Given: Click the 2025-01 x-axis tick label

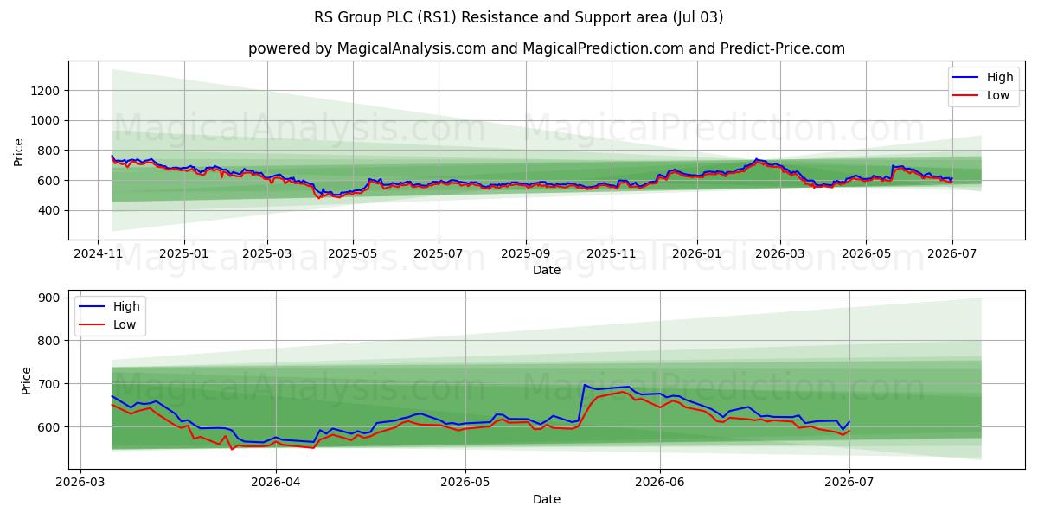Looking at the screenshot, I should 183,254.
